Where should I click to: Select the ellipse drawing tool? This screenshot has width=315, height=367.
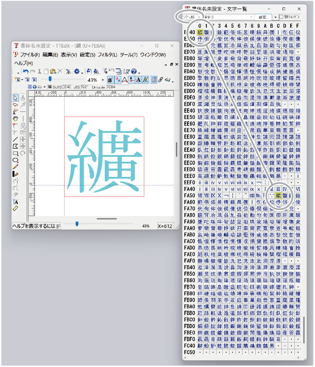[15, 160]
